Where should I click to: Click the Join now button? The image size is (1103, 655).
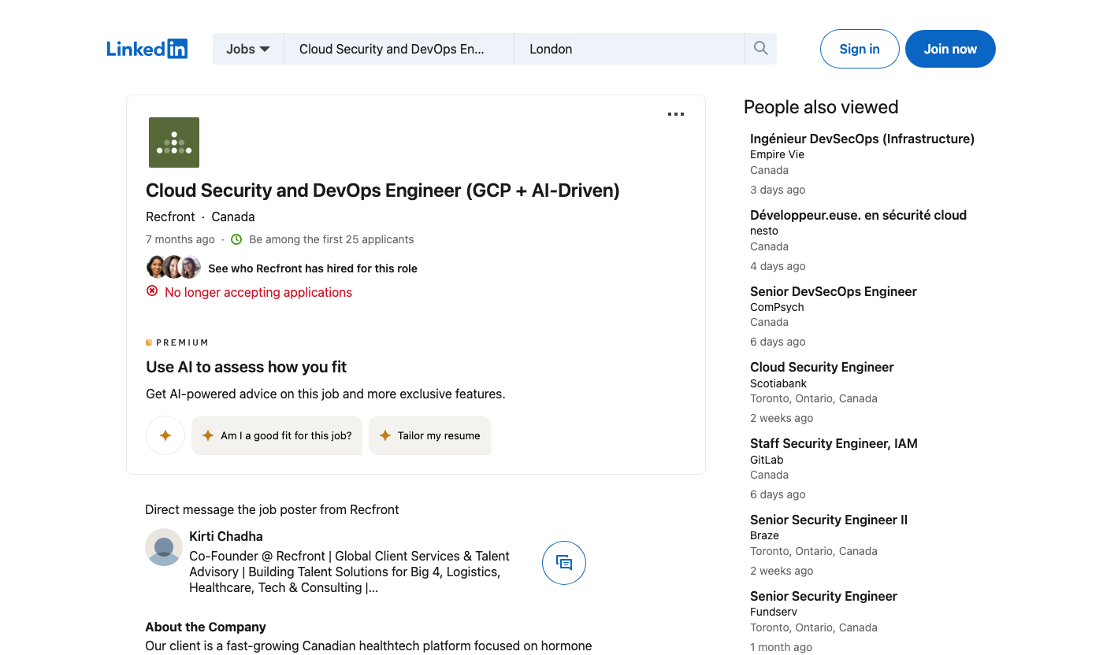pos(950,49)
